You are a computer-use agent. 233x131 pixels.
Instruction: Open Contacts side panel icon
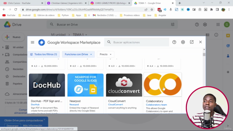[228, 56]
